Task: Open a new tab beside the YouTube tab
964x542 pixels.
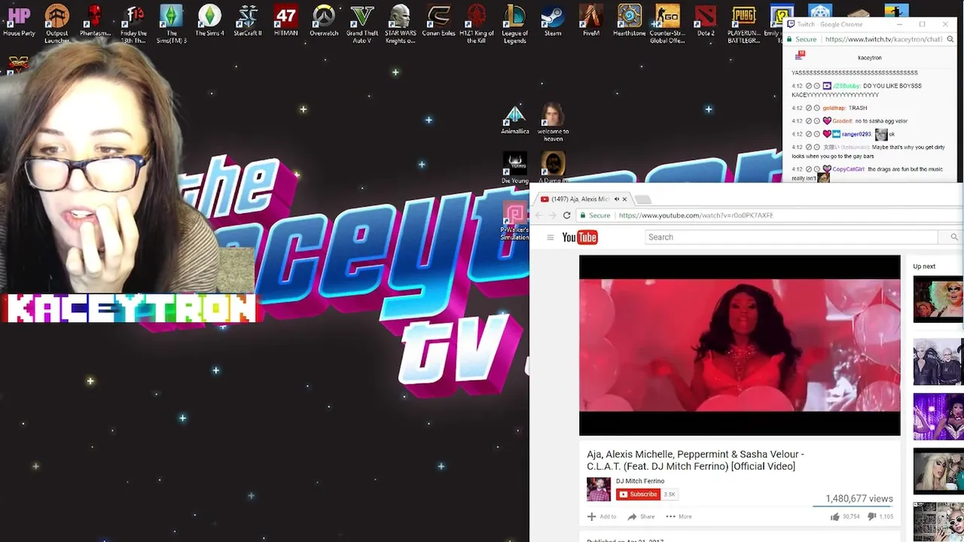Action: [x=642, y=199]
